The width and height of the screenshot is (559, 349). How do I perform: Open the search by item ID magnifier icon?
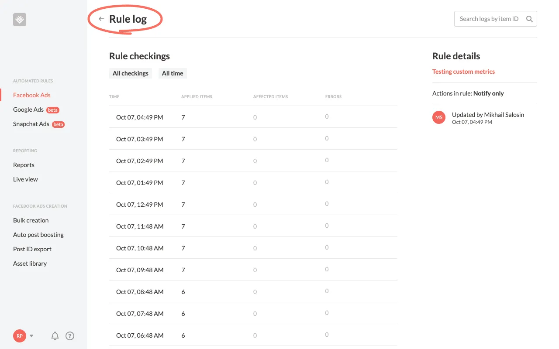point(529,19)
